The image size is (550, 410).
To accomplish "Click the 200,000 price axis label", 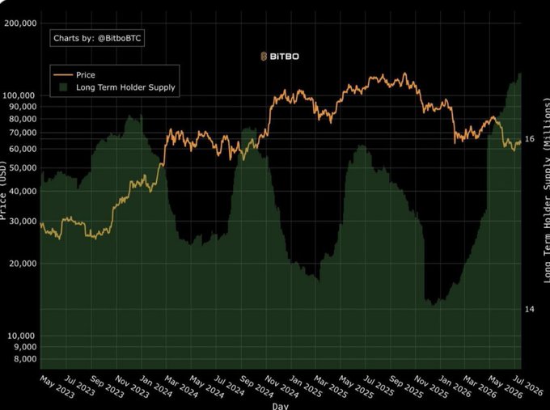I will tap(20, 23).
